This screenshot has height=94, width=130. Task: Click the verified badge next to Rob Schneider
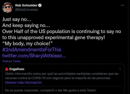click(x=40, y=5)
